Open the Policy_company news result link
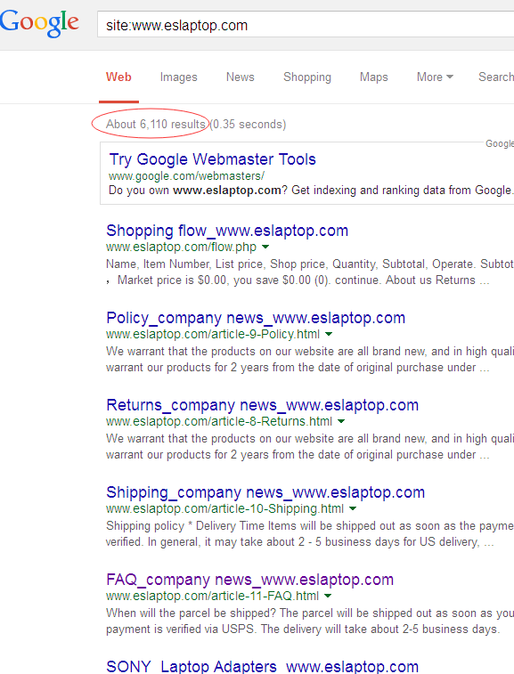The height and width of the screenshot is (674, 514). [256, 318]
